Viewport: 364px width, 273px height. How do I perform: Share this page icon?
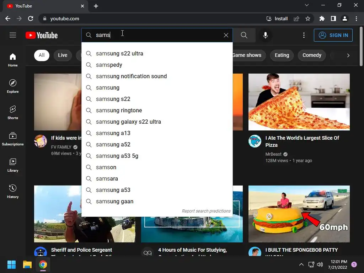296,18
